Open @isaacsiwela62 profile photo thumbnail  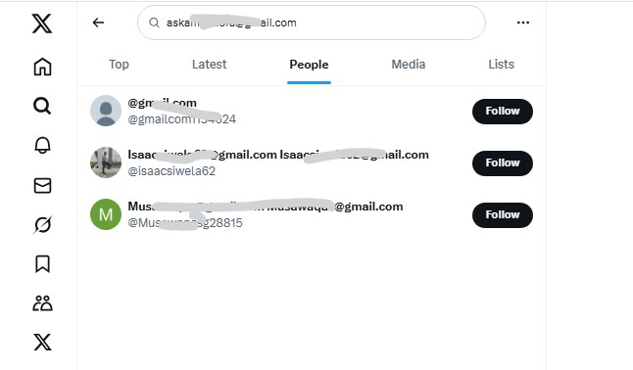[106, 162]
